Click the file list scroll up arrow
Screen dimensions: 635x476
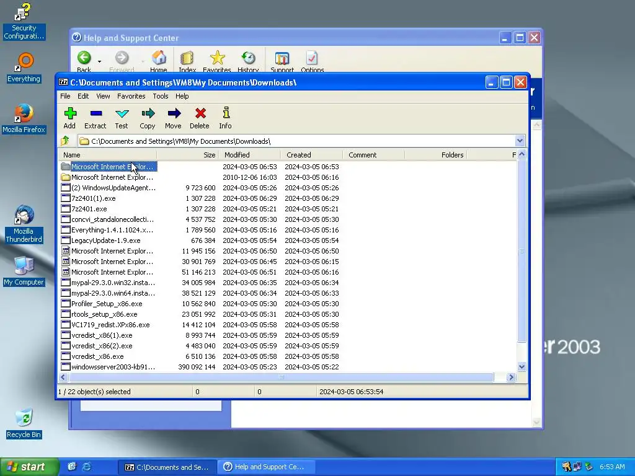(x=522, y=154)
